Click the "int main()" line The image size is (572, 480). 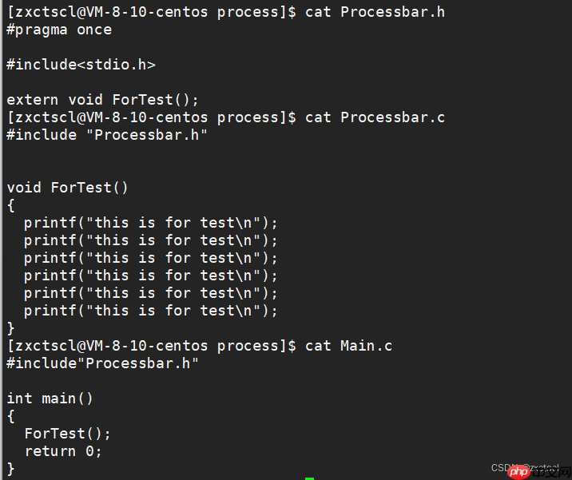(50, 399)
